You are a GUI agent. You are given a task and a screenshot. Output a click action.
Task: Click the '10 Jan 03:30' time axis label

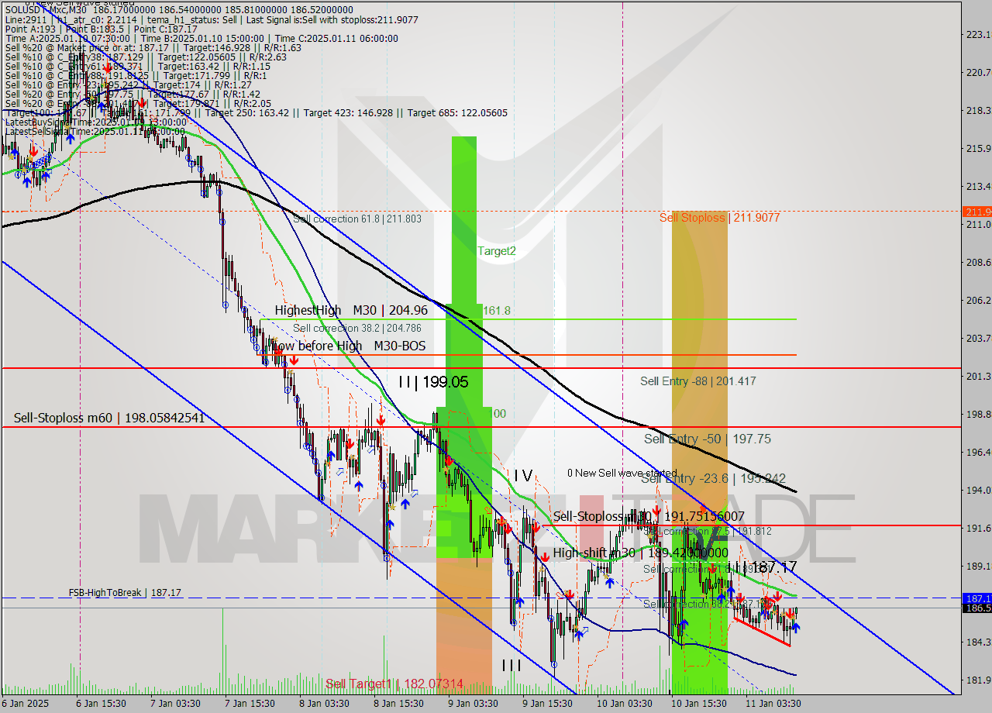click(624, 704)
